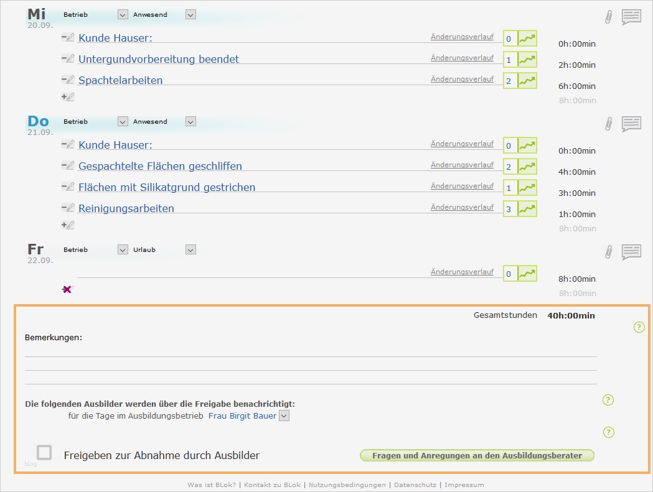
Task: Open the comment bubble icon for Donnerstag 21.09.
Action: pyautogui.click(x=631, y=124)
